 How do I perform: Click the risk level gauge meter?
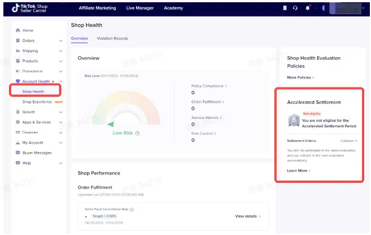point(126,108)
